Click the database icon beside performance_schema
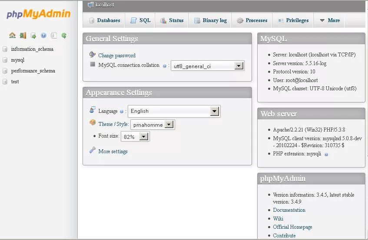The width and height of the screenshot is (368, 240). (x=5, y=71)
